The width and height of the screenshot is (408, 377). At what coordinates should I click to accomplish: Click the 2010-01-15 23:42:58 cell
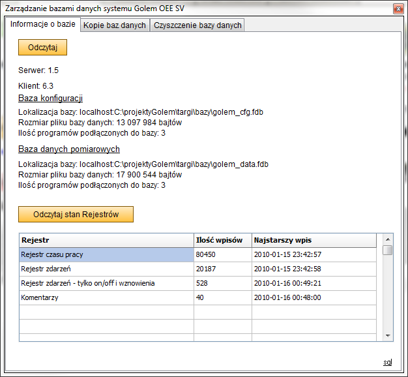tap(314, 269)
